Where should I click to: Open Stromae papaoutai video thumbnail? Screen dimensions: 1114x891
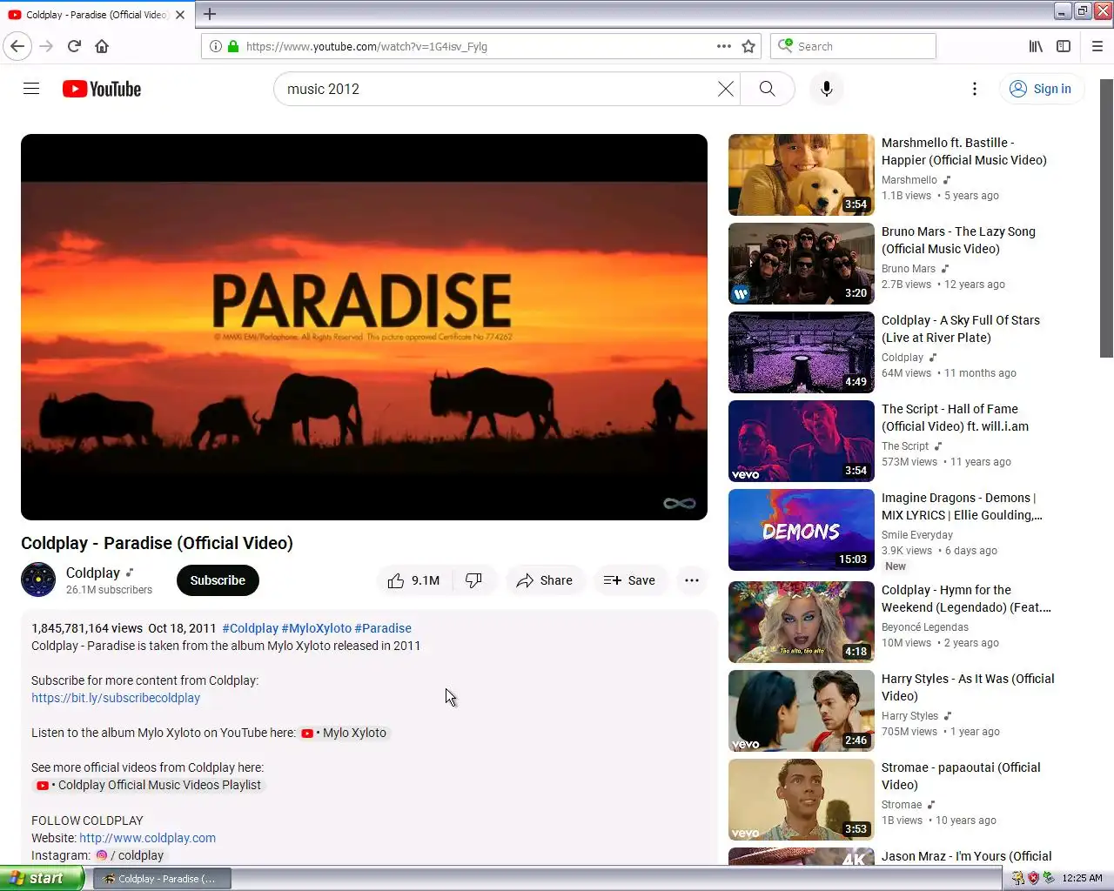[x=802, y=800]
